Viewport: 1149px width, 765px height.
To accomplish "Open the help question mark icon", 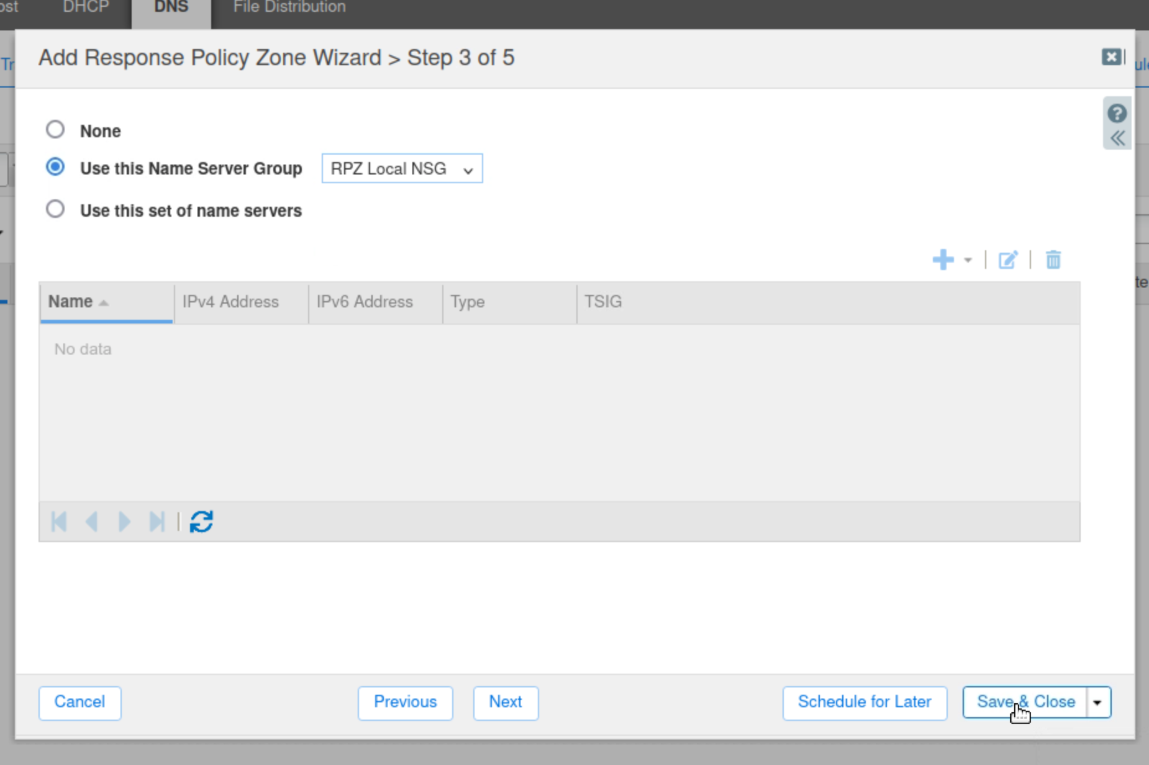I will (1117, 114).
